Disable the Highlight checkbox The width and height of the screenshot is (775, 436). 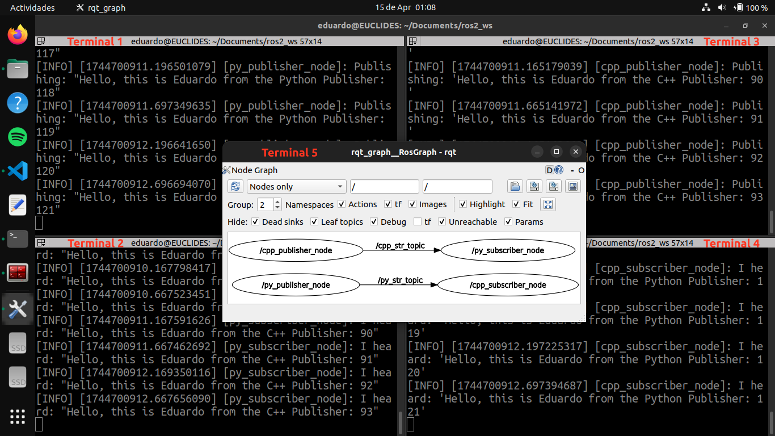tap(463, 204)
